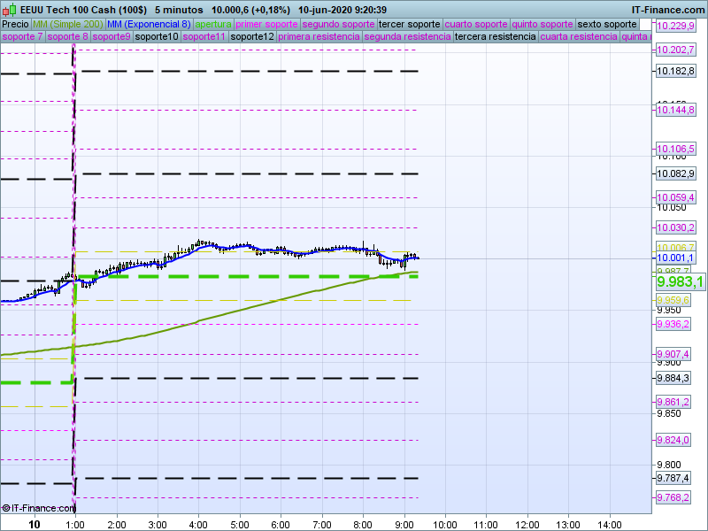This screenshot has width=708, height=531.
Task: Select the Precio indicator label
Action: [x=16, y=24]
